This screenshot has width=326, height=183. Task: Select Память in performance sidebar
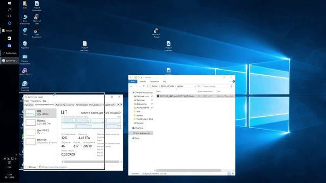coord(41,123)
